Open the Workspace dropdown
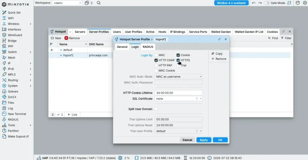 pyautogui.click(x=67, y=3)
